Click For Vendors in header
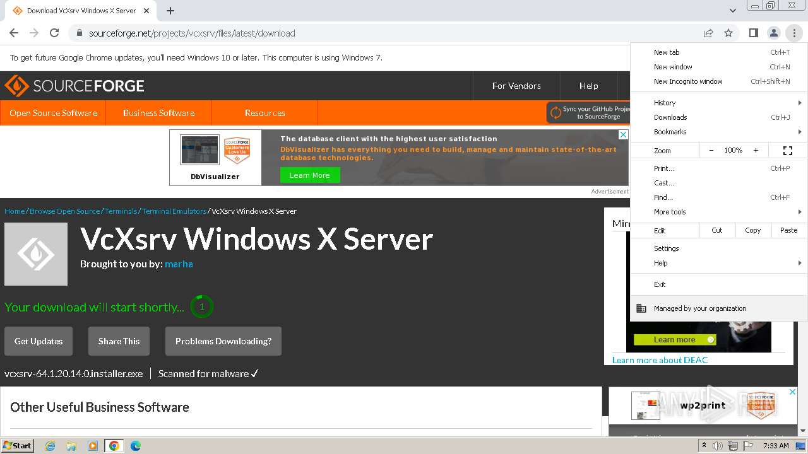 click(516, 86)
